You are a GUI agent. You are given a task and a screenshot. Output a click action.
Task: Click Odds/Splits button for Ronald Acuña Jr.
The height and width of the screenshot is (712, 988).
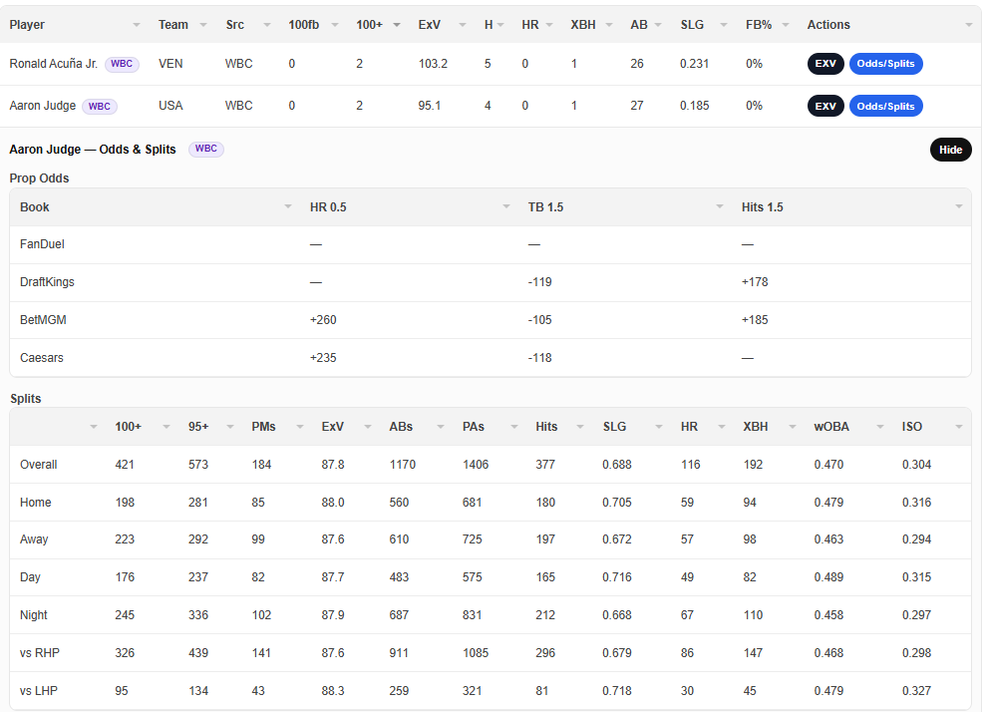point(886,64)
